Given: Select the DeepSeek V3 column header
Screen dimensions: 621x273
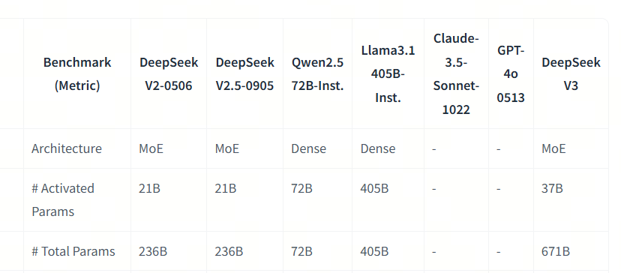Looking at the screenshot, I should tap(571, 73).
